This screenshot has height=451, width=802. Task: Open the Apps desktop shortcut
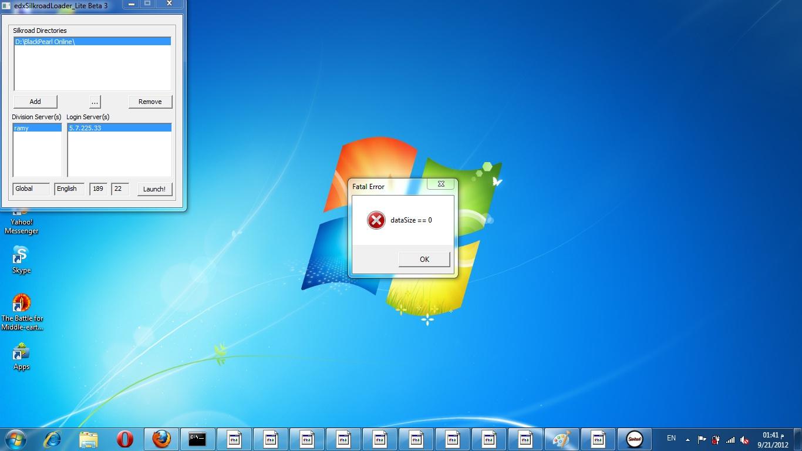tap(21, 356)
